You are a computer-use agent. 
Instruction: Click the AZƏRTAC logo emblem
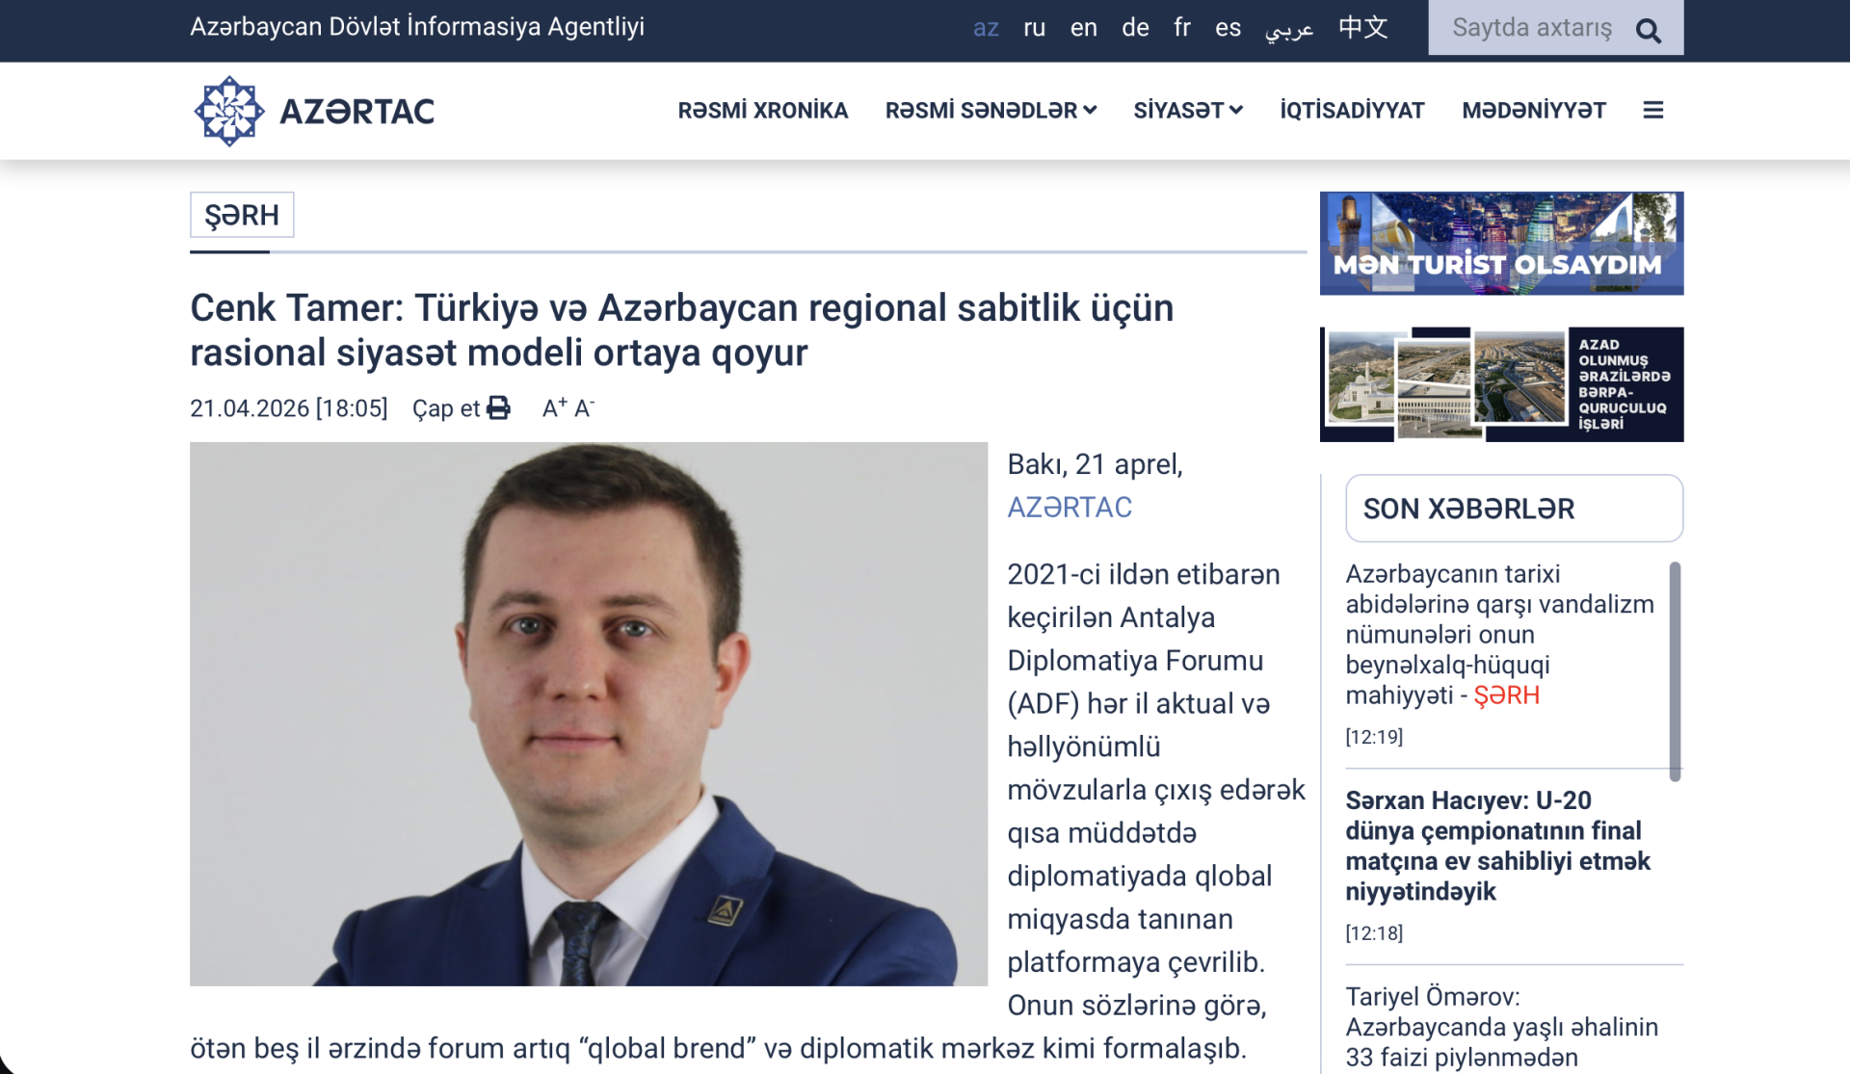(x=229, y=111)
